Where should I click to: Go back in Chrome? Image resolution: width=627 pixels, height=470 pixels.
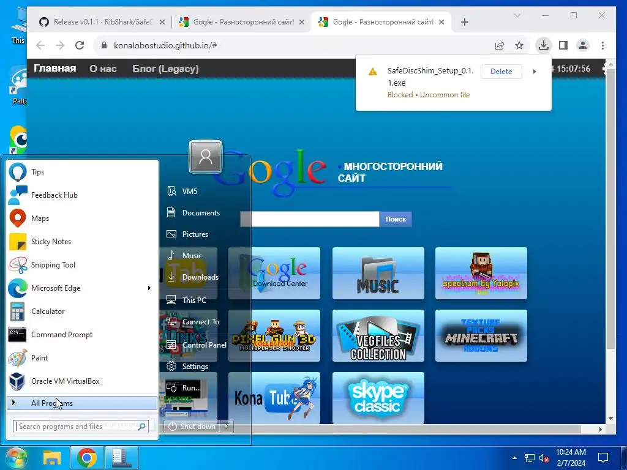pos(40,45)
